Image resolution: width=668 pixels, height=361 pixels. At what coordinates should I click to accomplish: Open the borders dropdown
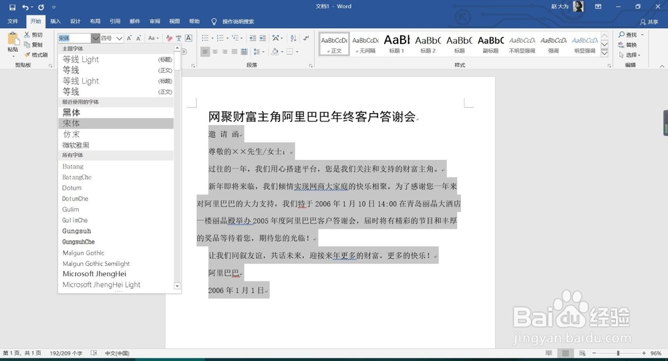(297, 51)
